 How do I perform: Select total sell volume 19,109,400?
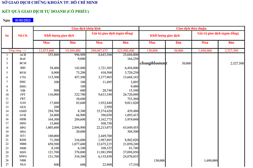pyautogui.click(x=73, y=51)
